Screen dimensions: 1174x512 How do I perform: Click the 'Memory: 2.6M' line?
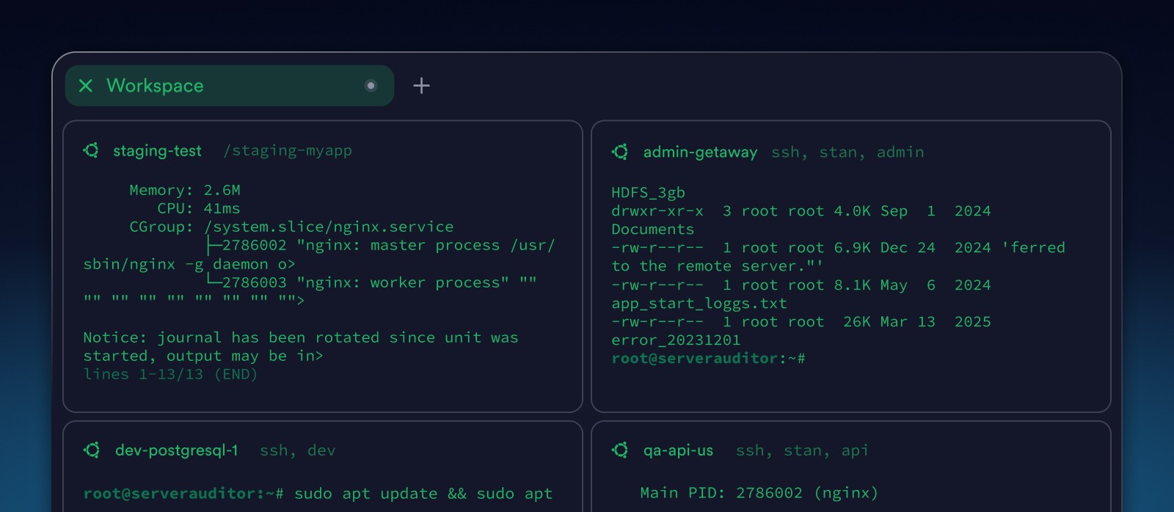tap(185, 190)
